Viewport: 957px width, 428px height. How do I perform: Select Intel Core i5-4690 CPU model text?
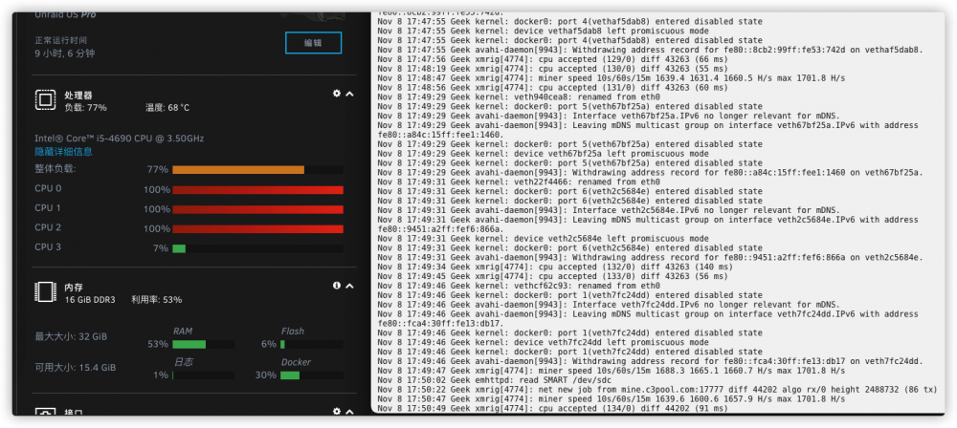coord(119,139)
